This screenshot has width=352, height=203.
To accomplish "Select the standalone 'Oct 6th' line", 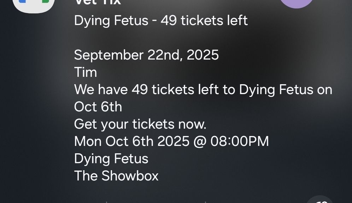I will [x=98, y=107].
